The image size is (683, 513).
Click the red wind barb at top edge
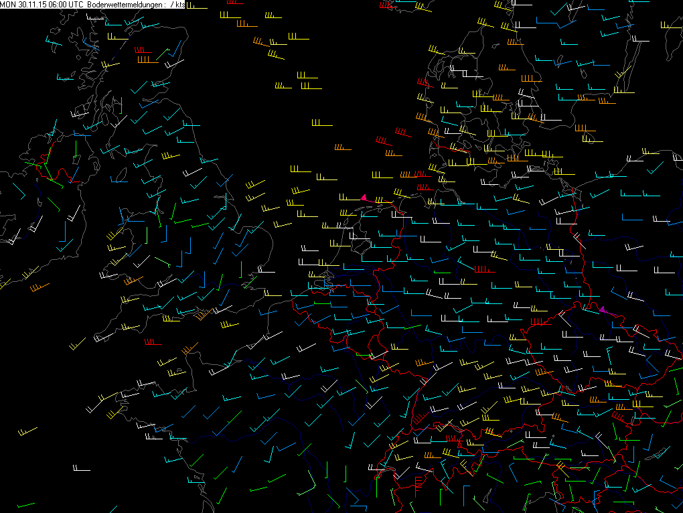click(x=385, y=5)
